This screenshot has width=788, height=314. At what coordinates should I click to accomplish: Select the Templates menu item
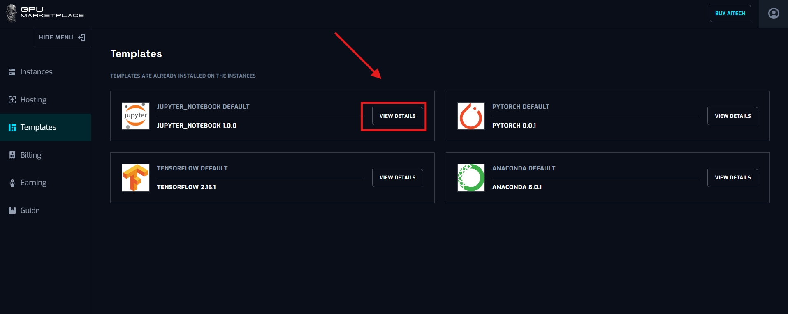pos(38,127)
